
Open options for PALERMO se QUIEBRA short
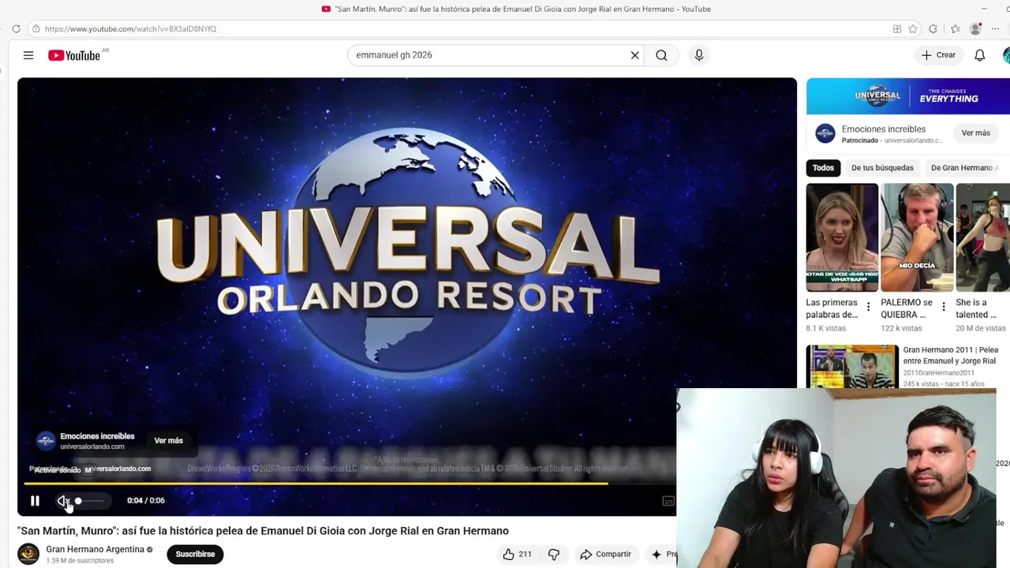coord(943,308)
